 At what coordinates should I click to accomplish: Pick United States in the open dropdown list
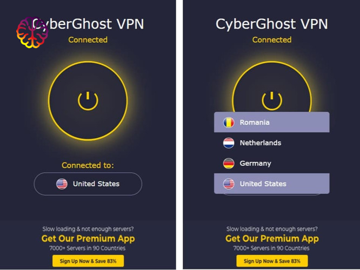(271, 184)
